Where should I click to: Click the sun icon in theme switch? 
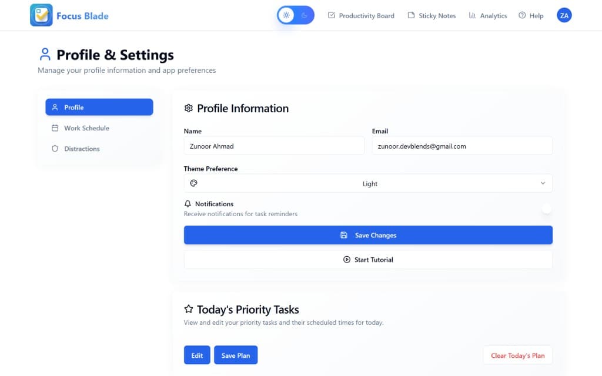(x=286, y=15)
